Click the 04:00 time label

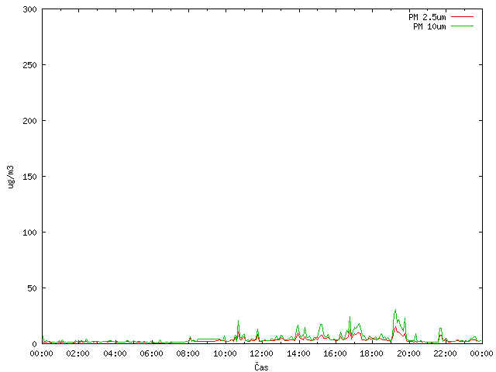tap(115, 353)
